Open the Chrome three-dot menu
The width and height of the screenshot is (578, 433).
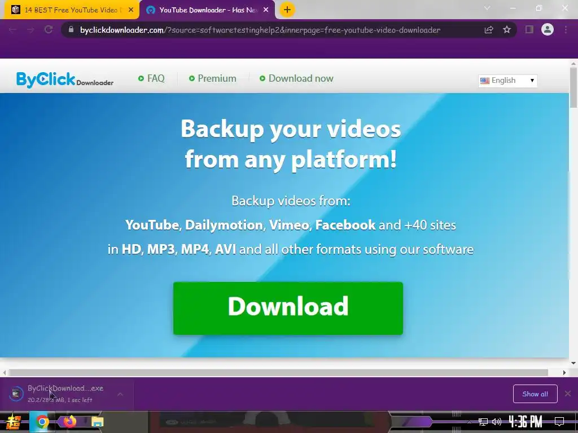[566, 29]
